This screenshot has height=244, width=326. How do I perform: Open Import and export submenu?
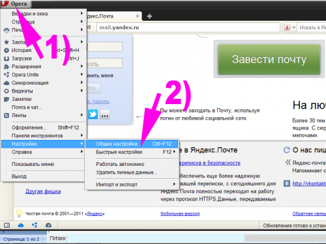click(132, 185)
